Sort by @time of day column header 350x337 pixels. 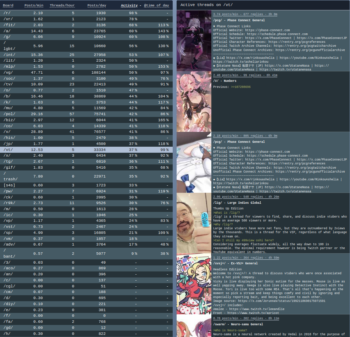[x=156, y=5]
